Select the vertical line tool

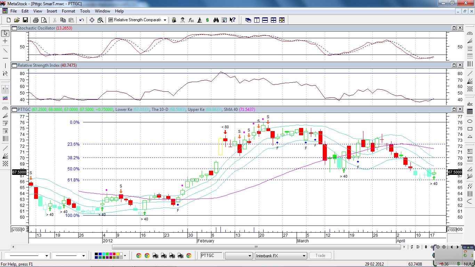[5, 66]
